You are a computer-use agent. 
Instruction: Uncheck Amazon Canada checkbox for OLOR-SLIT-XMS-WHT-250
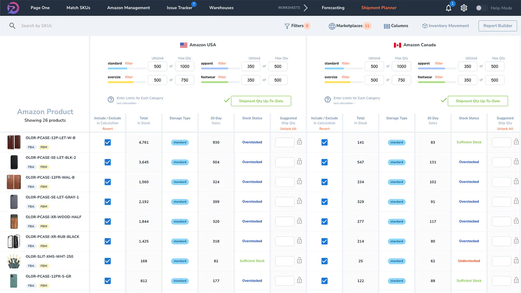click(x=324, y=261)
